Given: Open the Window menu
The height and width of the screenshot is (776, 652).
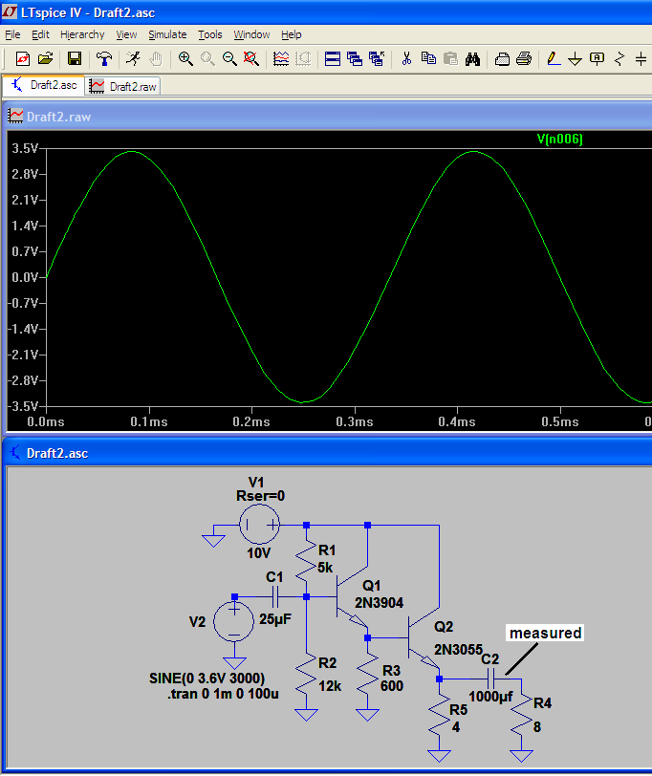Looking at the screenshot, I should point(251,34).
